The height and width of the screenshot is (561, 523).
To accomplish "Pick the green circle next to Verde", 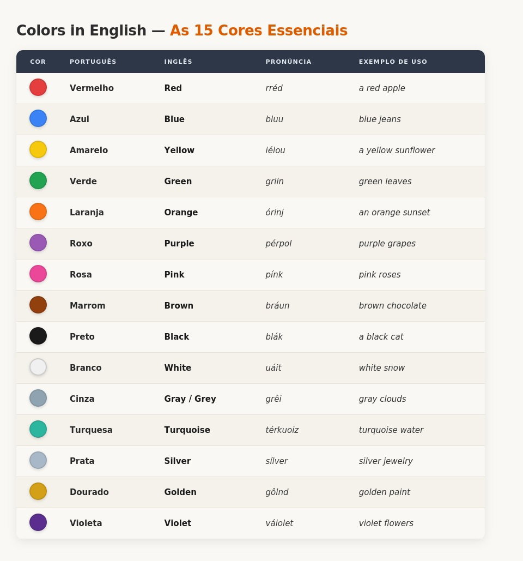I will 38,180.
